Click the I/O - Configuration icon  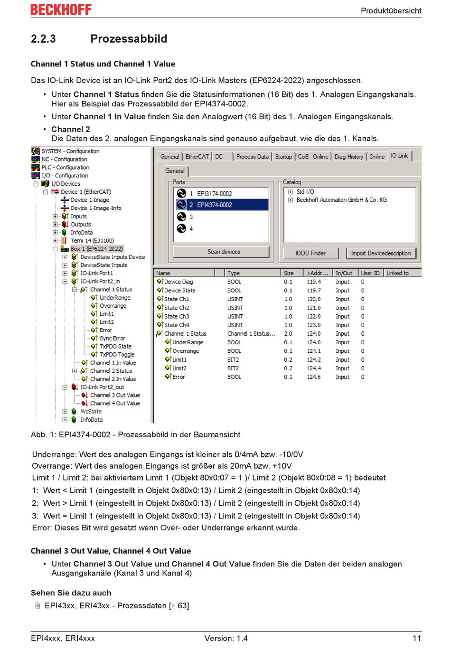(x=36, y=175)
